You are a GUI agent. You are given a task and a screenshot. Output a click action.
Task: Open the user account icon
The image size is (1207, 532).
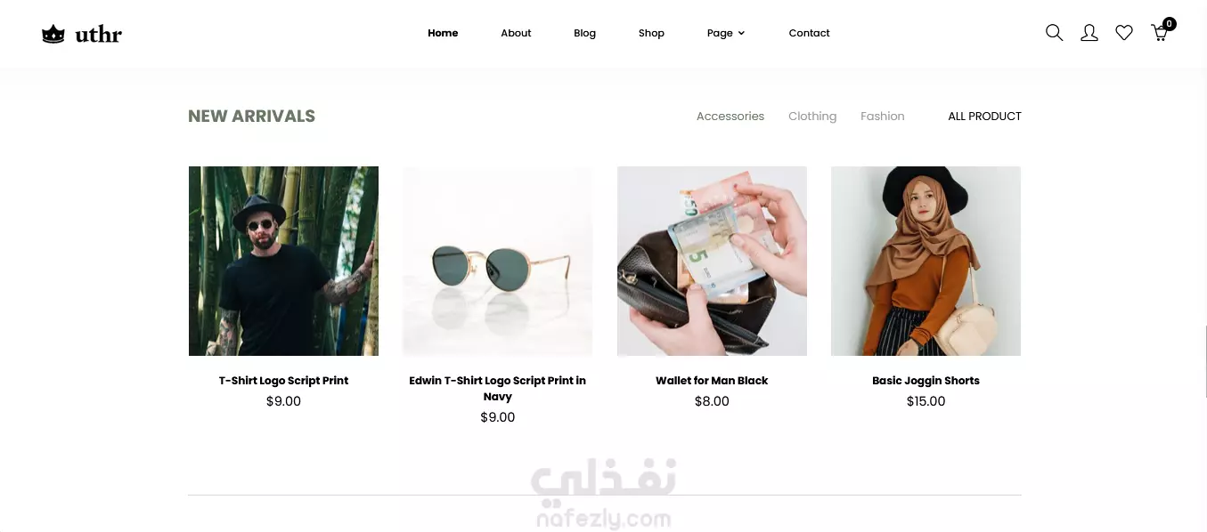point(1089,33)
